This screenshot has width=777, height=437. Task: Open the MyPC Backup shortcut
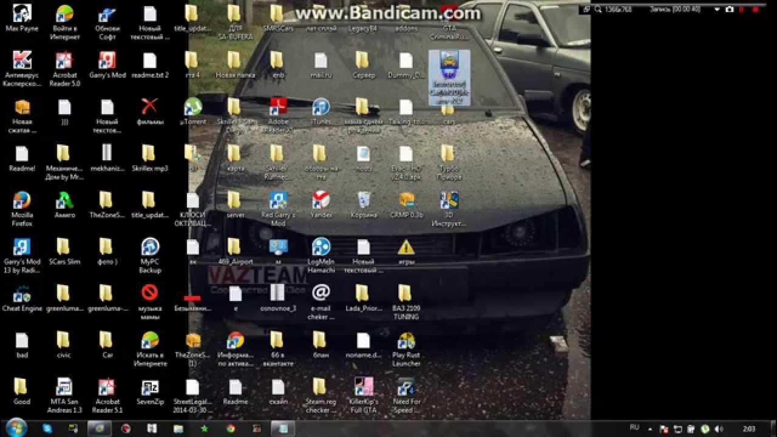coord(150,256)
